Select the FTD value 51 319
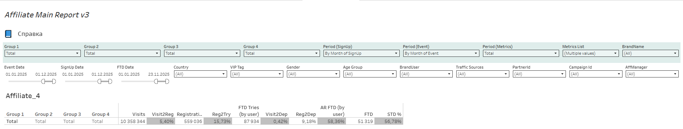The height and width of the screenshot is (129, 683). (366, 121)
